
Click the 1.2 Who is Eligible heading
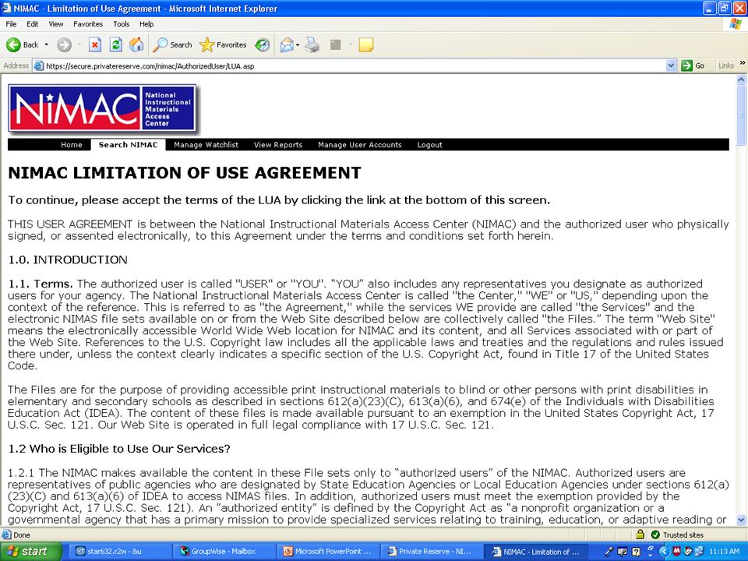tap(119, 449)
